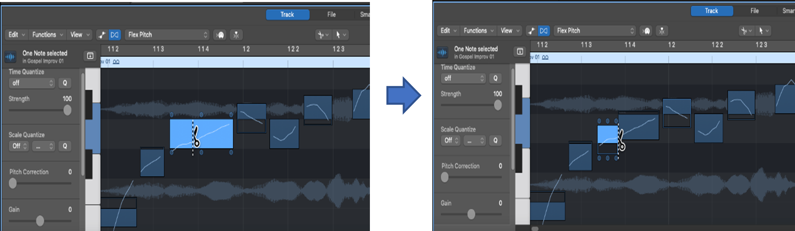This screenshot has height=231, width=795.
Task: Click the inspector arrow-box button in the left screenshot
Action: [x=90, y=56]
